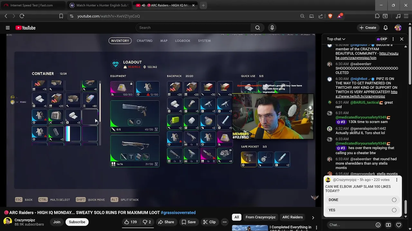
Task: Open a new browser tab
Action: pyautogui.click(x=203, y=5)
